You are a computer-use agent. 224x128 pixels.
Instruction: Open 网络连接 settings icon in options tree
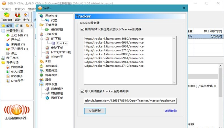point(42,16)
